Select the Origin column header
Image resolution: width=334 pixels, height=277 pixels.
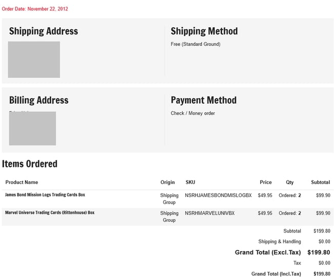(167, 182)
